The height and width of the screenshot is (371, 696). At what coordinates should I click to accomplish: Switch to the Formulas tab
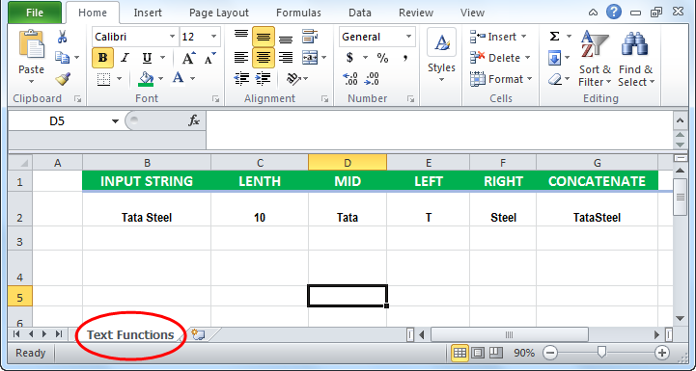click(298, 13)
